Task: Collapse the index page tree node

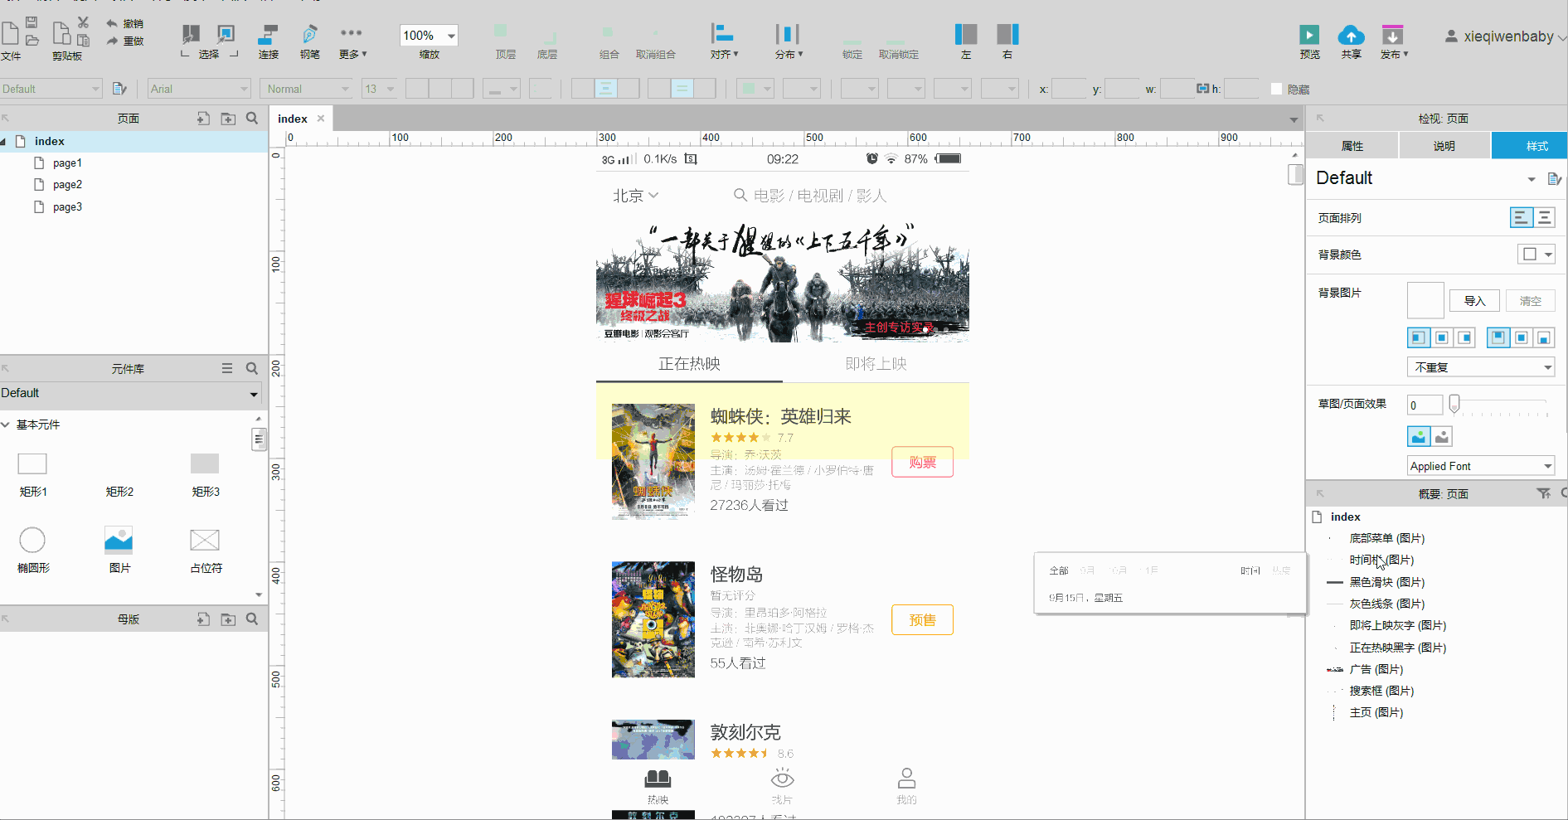Action: (3, 142)
